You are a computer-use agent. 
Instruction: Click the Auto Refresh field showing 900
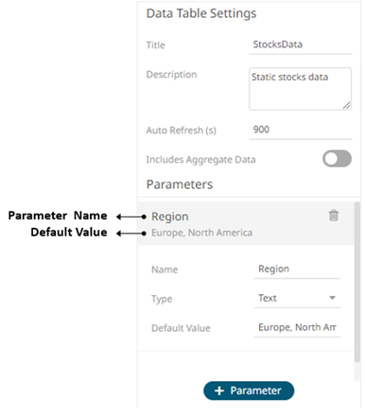300,130
